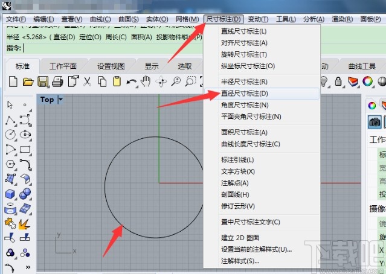Open the 分析(A) menu

tap(314, 19)
